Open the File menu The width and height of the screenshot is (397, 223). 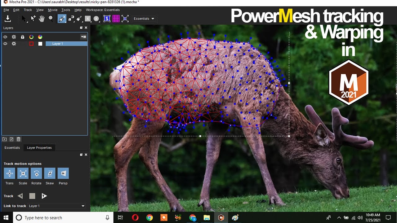click(x=6, y=10)
